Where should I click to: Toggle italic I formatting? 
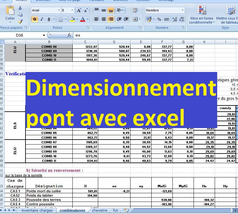coord(42,19)
